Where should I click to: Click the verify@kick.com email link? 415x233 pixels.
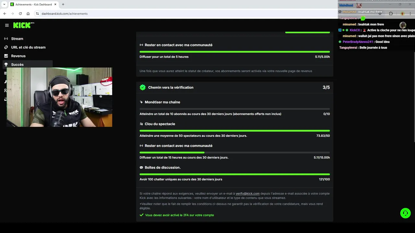tap(247, 194)
